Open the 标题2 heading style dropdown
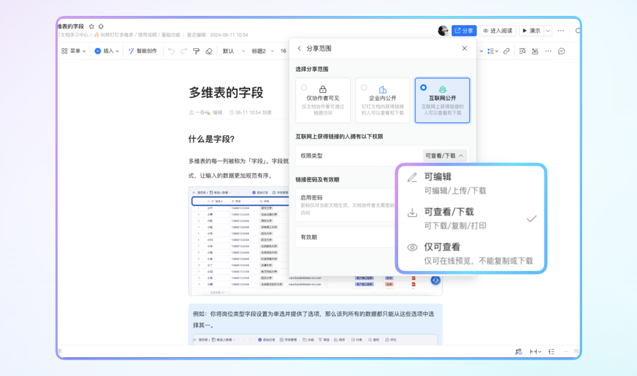This screenshot has height=376, width=637. [x=262, y=51]
